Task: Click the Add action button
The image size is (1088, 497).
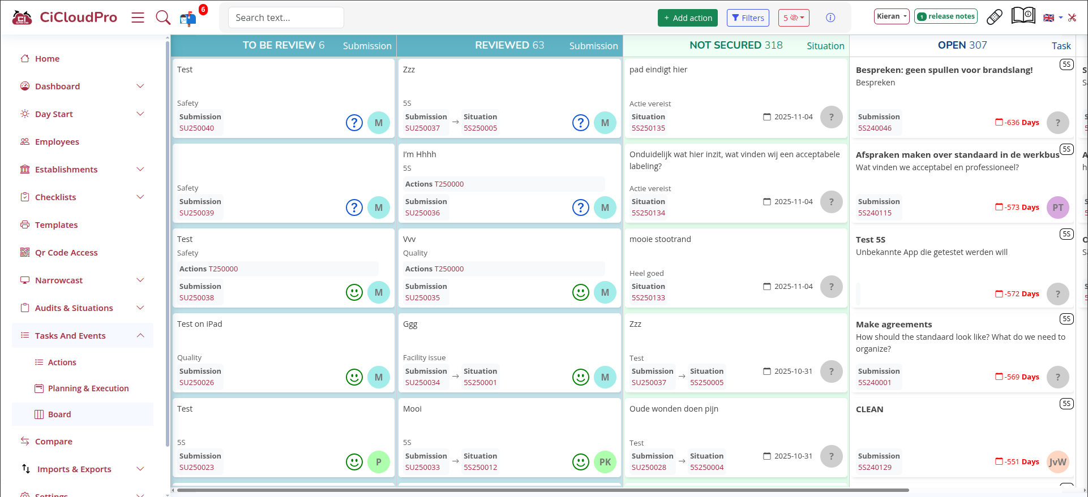Action: pyautogui.click(x=688, y=18)
